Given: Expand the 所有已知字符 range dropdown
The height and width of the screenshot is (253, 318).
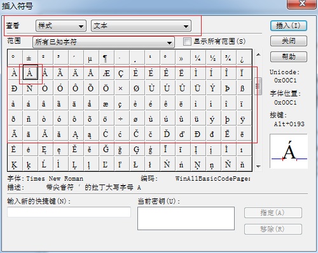Looking at the screenshot, I should [104, 42].
